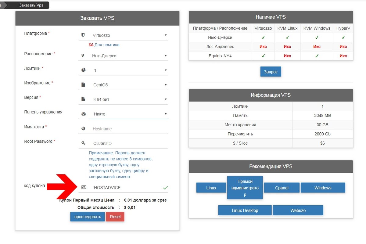Select the Прямой администратор recommendation button
The height and width of the screenshot is (244, 366).
tap(245, 188)
